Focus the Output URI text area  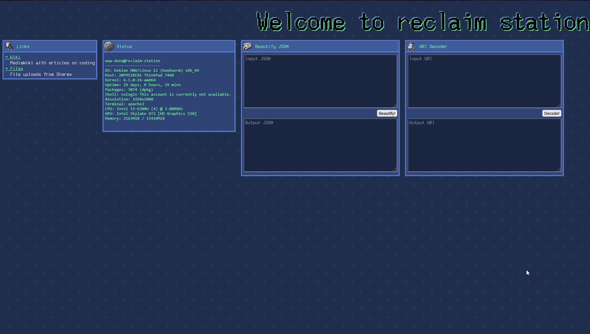click(x=485, y=145)
